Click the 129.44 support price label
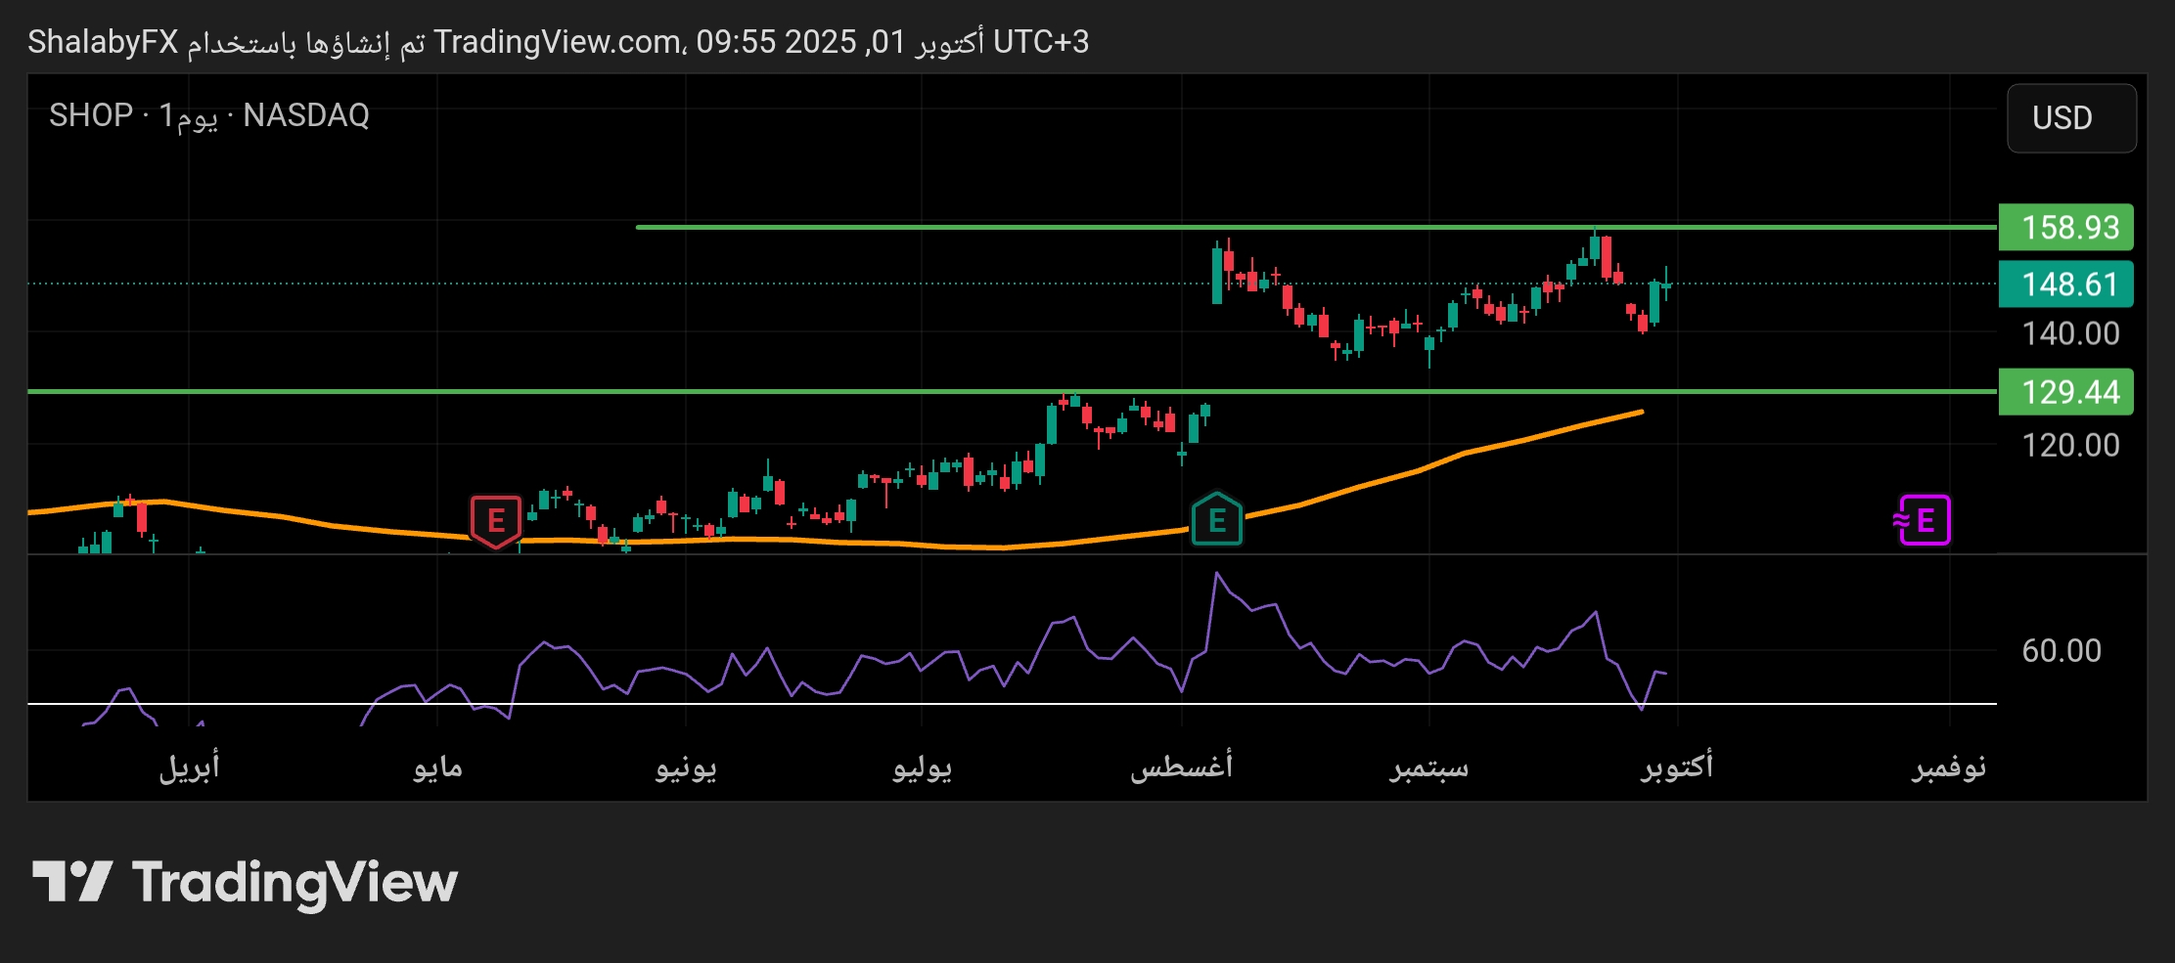Screen dimensions: 2175x963 [x=2064, y=392]
